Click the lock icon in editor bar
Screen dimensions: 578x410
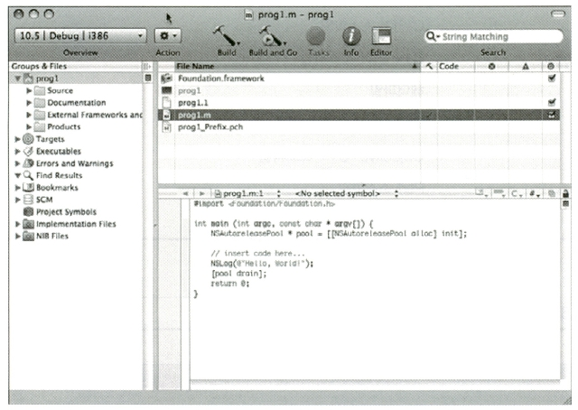(565, 193)
